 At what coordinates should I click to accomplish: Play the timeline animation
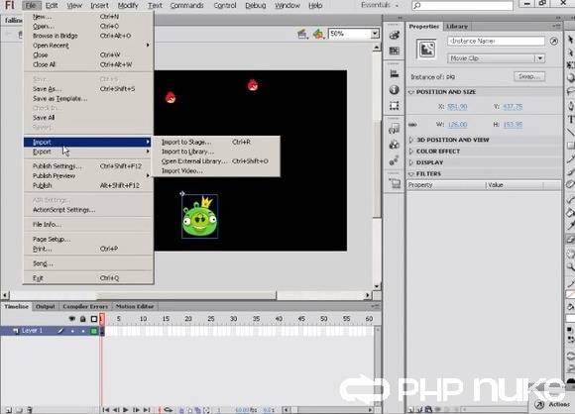coord(126,410)
